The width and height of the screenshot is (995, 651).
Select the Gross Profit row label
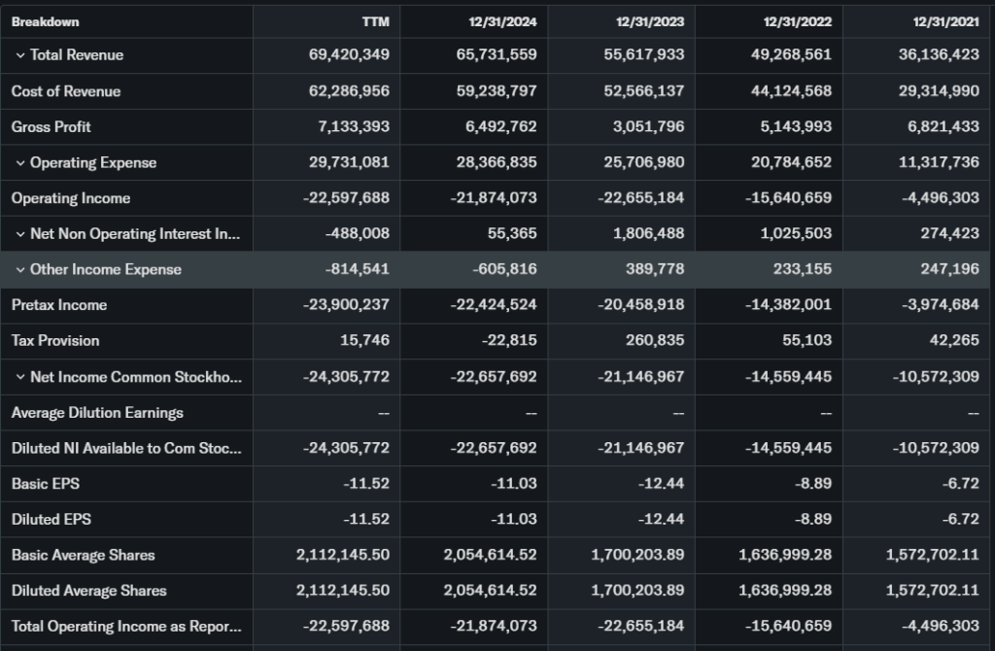point(51,126)
